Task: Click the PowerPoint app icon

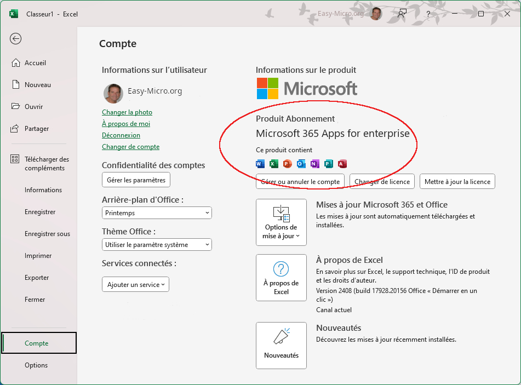Action: [x=288, y=163]
